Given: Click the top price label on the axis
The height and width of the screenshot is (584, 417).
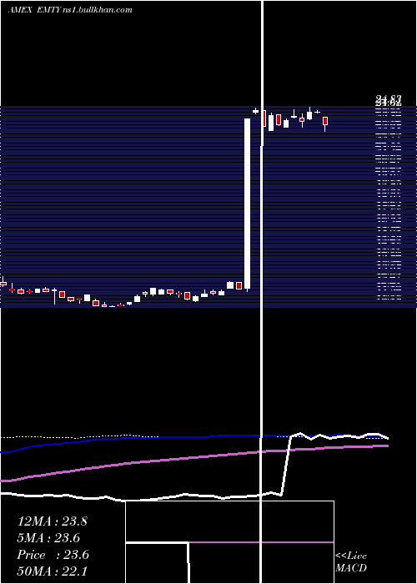Looking at the screenshot, I should pos(389,98).
